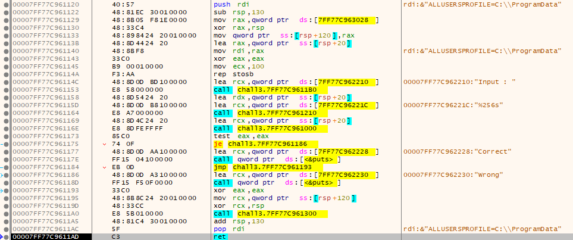The height and width of the screenshot is (240, 573).
Task: Select address 00007FF77C961173
Action: (46, 136)
